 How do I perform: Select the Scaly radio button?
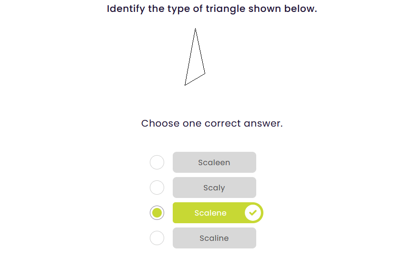point(157,188)
